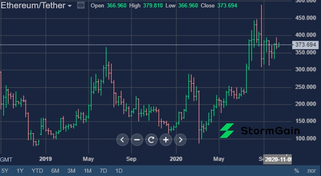Select the 6M time range

(55, 171)
